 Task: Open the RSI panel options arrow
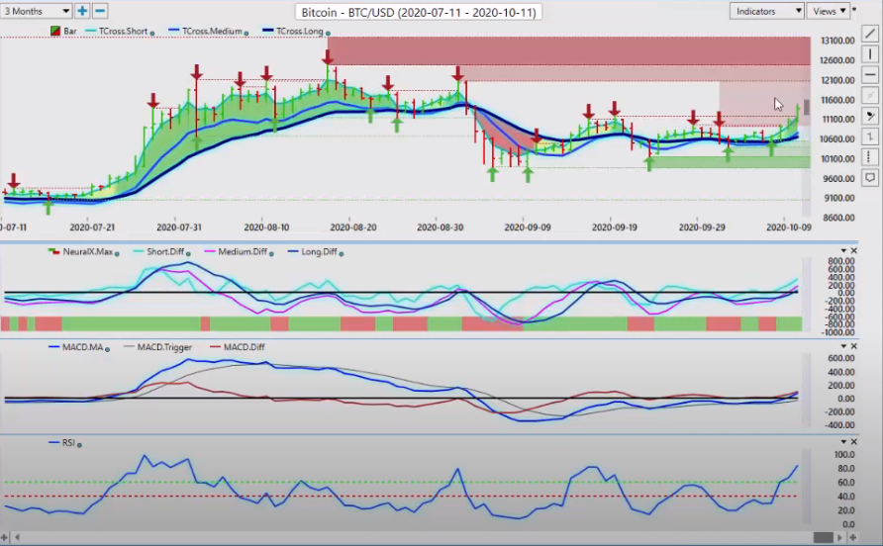tap(843, 442)
